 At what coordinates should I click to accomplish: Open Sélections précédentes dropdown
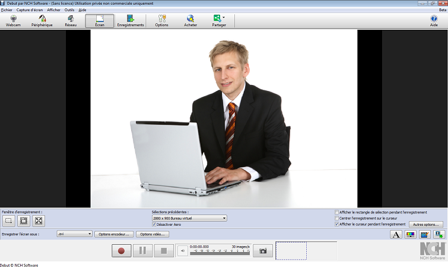coord(189,218)
